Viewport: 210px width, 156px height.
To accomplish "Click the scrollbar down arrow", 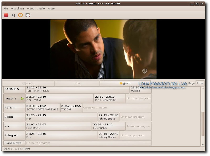I will pos(203,144).
